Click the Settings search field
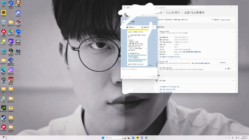 point(180,8)
